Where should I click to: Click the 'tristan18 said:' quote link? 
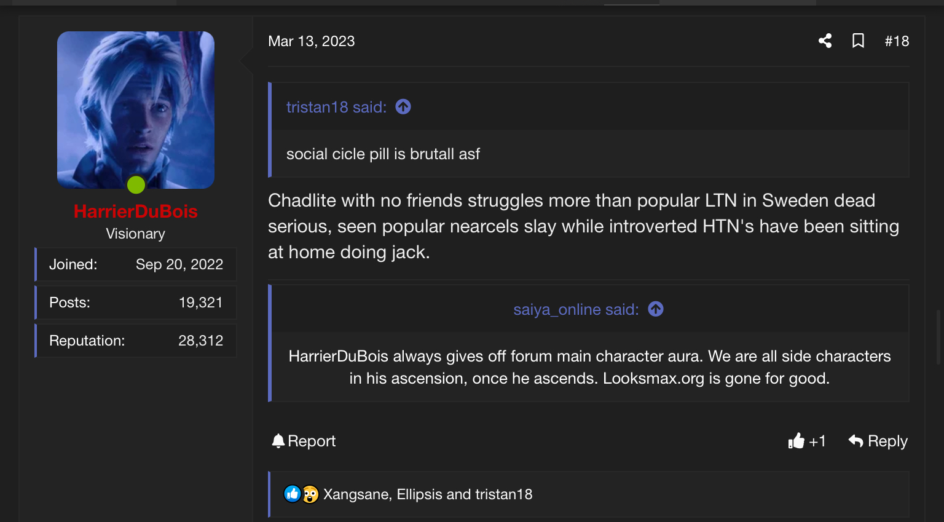[336, 107]
